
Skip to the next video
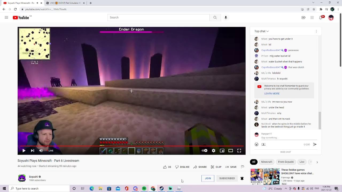(x=32, y=151)
